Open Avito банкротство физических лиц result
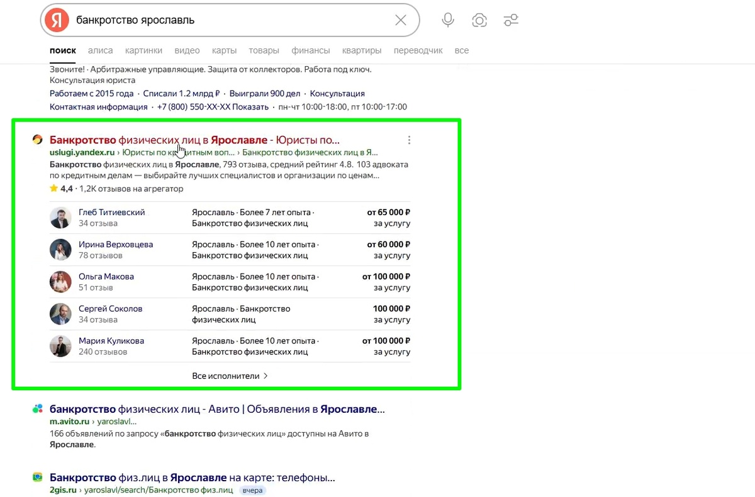755x497 pixels. tap(217, 409)
